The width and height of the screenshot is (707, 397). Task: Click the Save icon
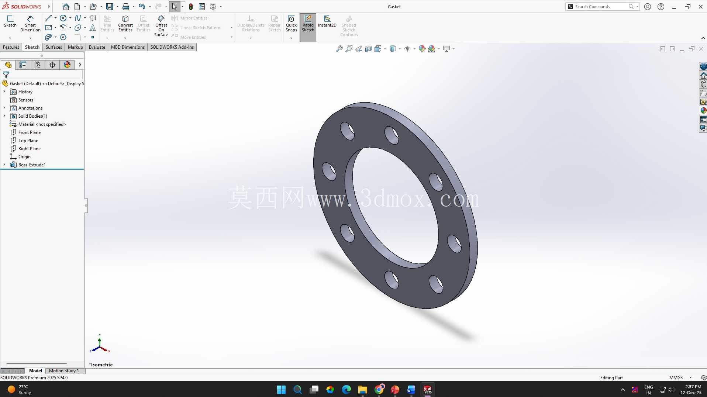[110, 7]
